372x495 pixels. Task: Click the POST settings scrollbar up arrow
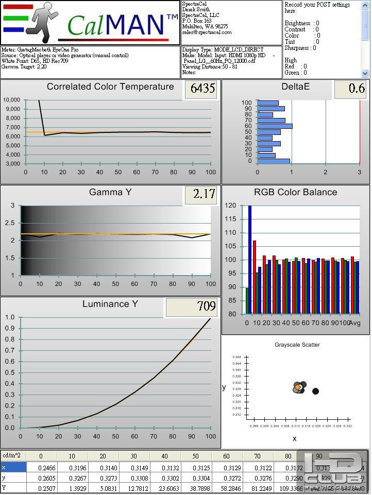365,5
